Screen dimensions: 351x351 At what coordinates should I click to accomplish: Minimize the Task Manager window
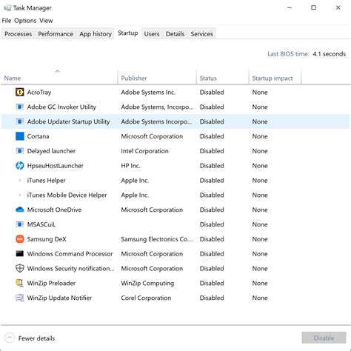(x=290, y=7)
